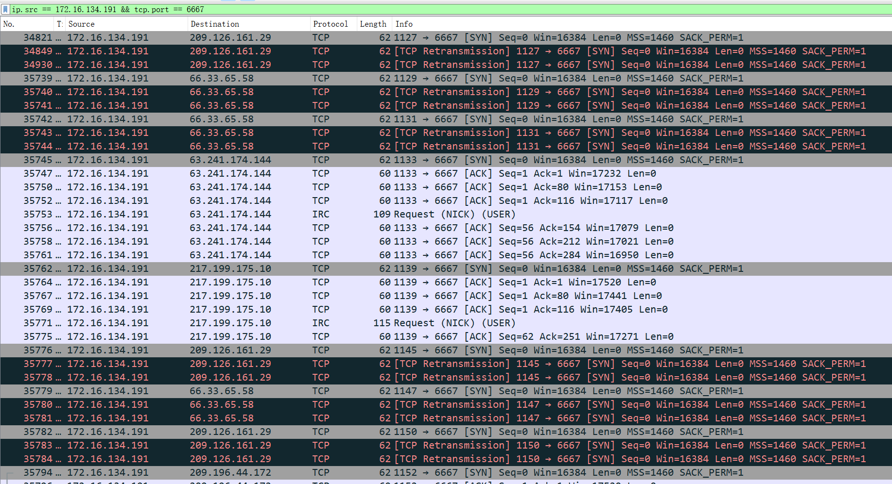
Task: Sort by the Length column header
Action: point(374,24)
